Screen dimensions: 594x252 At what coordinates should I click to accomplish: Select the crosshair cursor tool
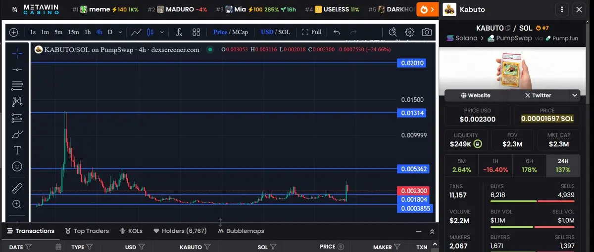pos(17,53)
